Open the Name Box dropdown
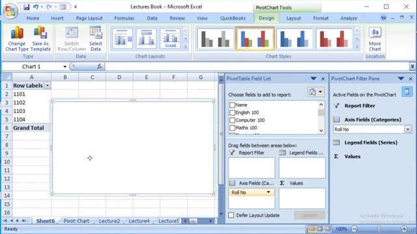The height and width of the screenshot is (234, 417). click(65, 66)
